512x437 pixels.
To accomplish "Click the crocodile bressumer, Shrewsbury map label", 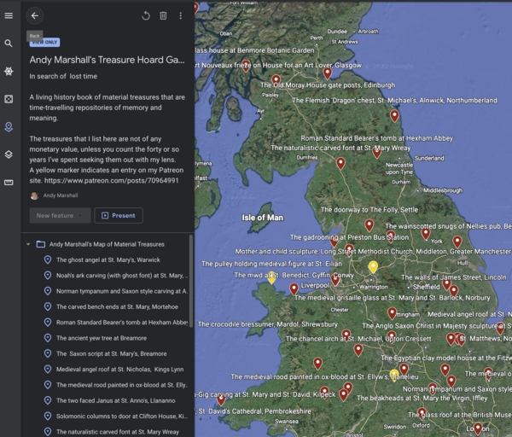I will click(267, 324).
